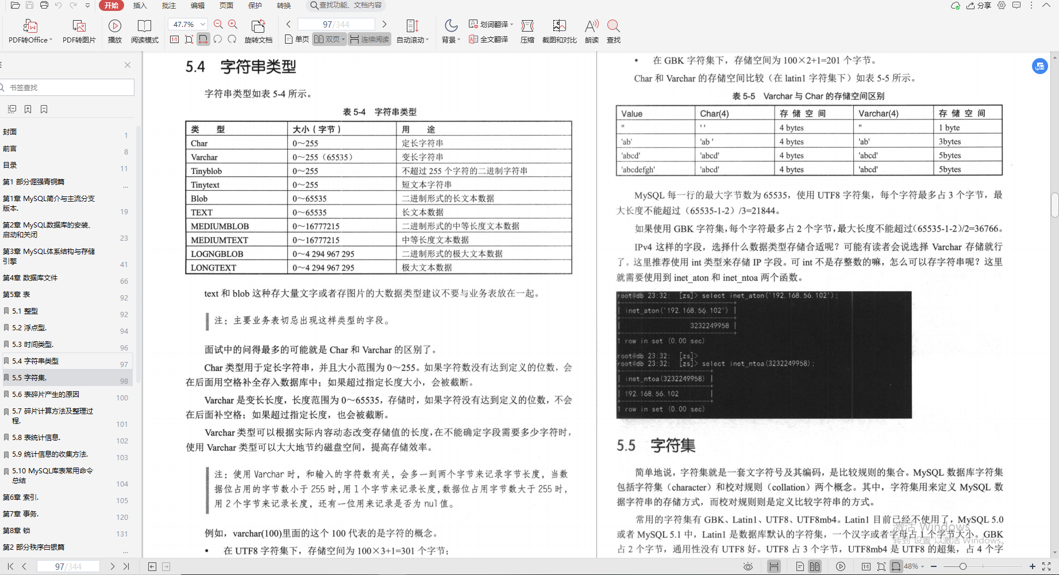Toggle 连续阅读 continuous reading mode

[369, 39]
